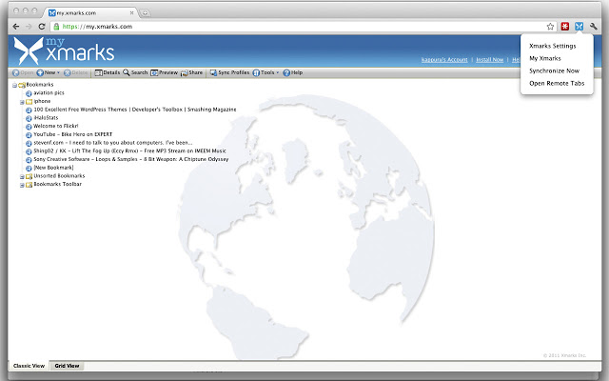Click the green lock security icon
Image resolution: width=609 pixels, height=381 pixels.
pyautogui.click(x=56, y=27)
